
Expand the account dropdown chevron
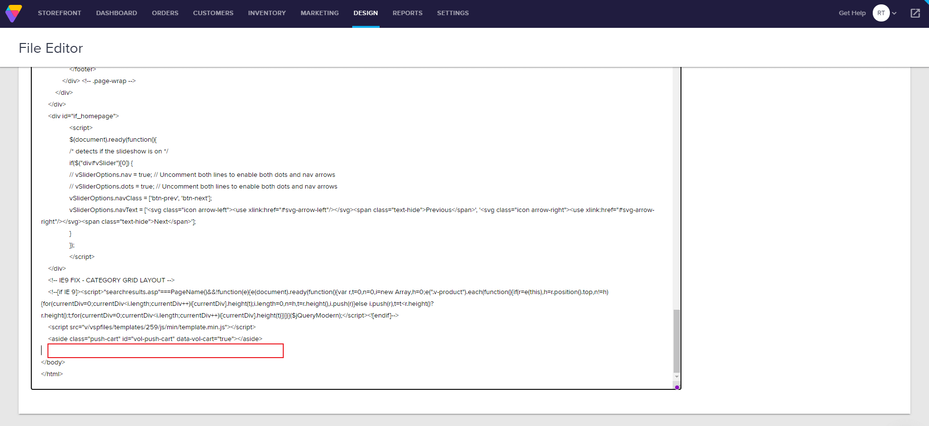pos(894,13)
